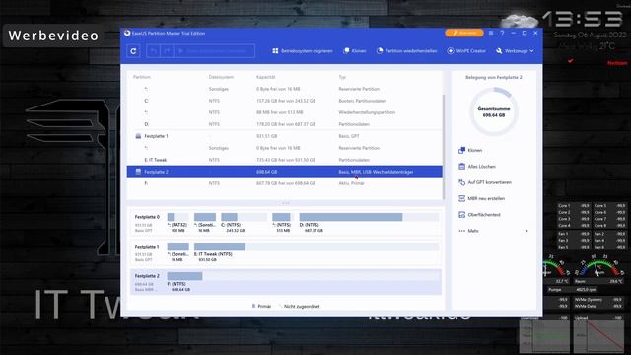Open the Klonen tool in top toolbar

pyautogui.click(x=355, y=51)
